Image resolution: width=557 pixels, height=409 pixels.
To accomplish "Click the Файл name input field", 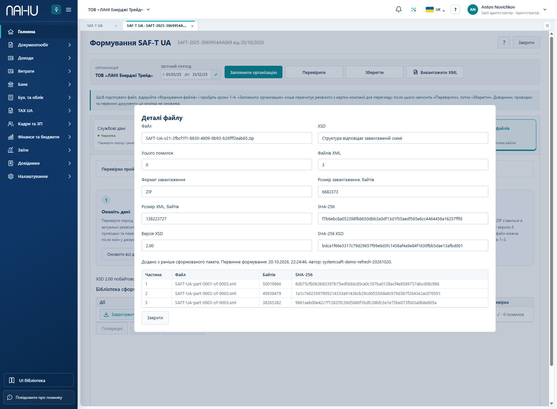I will (227, 138).
